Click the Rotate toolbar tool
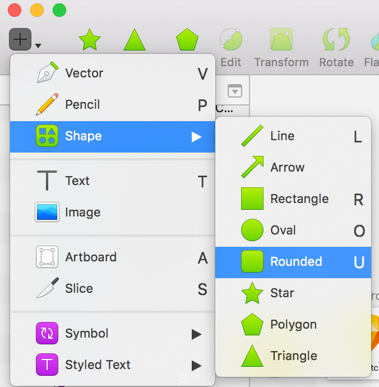The image size is (379, 387). [x=336, y=47]
